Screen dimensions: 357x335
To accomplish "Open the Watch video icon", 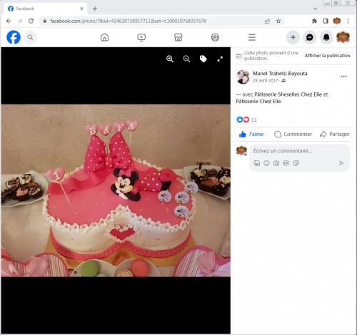I will pyautogui.click(x=141, y=37).
